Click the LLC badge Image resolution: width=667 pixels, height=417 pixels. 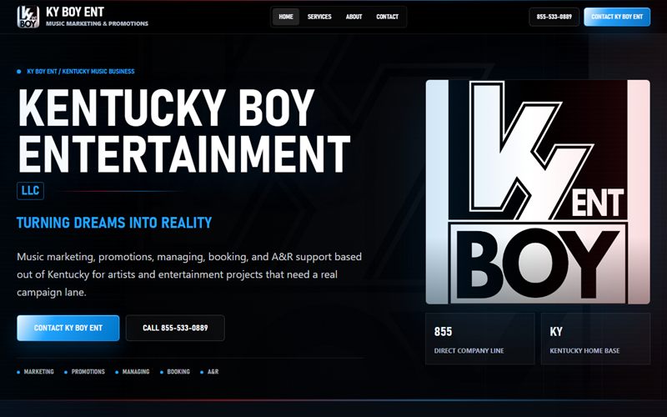click(30, 191)
